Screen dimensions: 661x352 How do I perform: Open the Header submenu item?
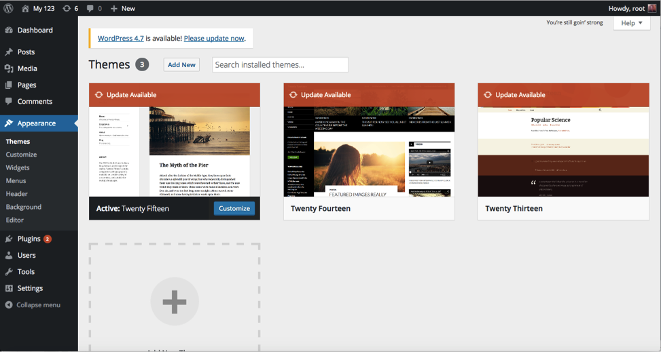(x=17, y=194)
